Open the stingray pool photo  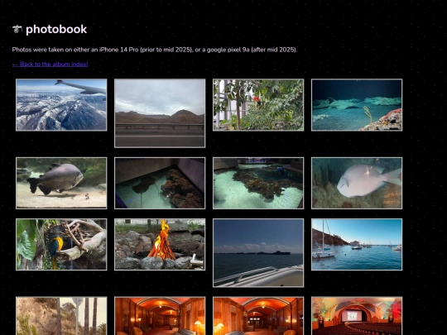[160, 183]
